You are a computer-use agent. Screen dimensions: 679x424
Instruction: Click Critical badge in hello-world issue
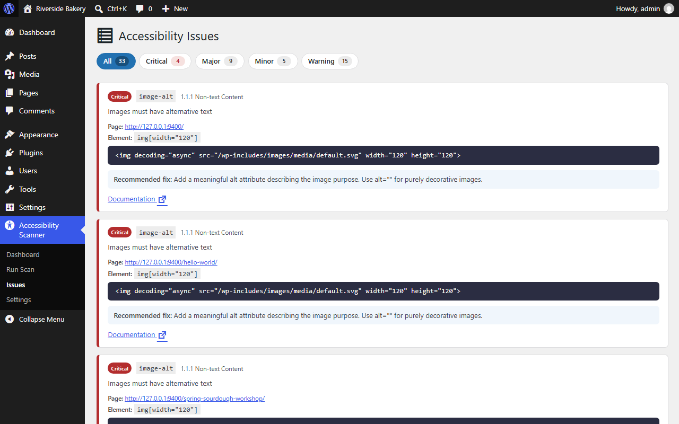[119, 232]
